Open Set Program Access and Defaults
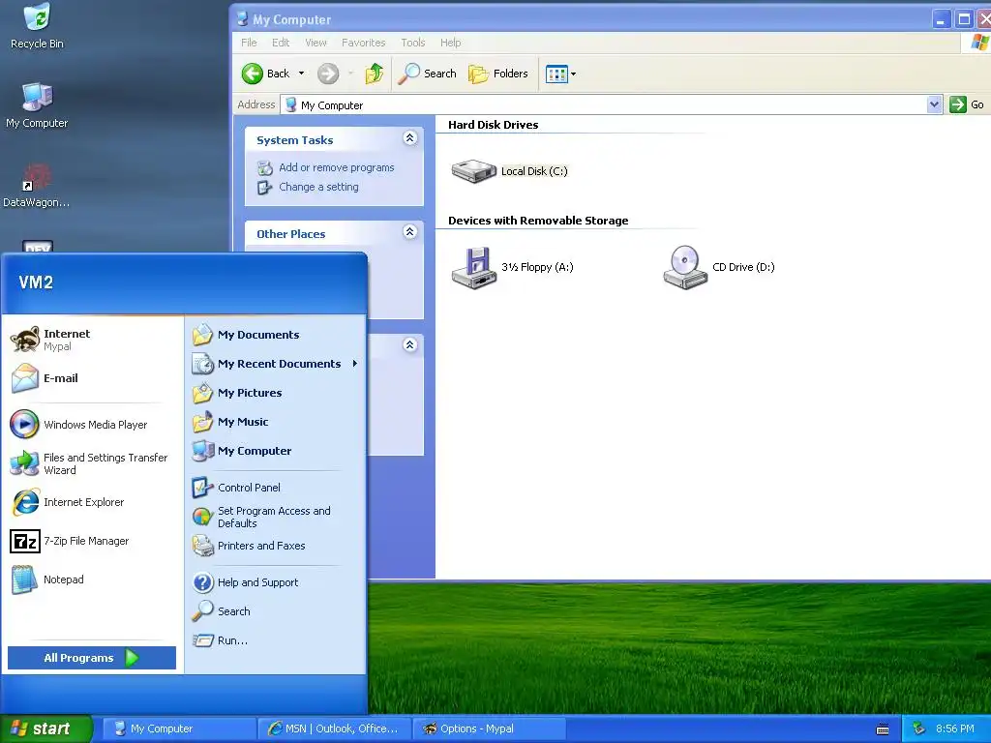Viewport: 991px width, 743px height. pyautogui.click(x=276, y=517)
